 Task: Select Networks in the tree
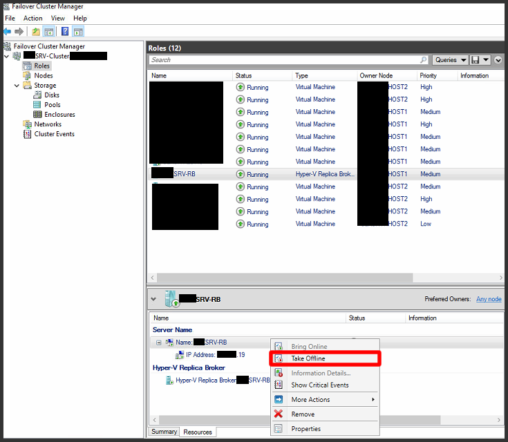(x=48, y=124)
